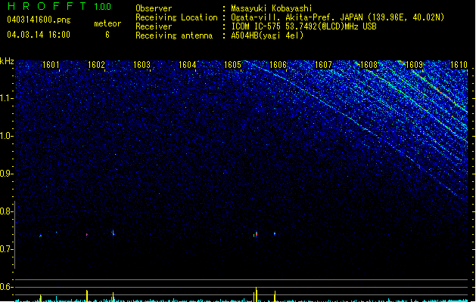The image size is (476, 302).
Task: Click the 1.0 kHz frequency label
Action: [x=7, y=136]
